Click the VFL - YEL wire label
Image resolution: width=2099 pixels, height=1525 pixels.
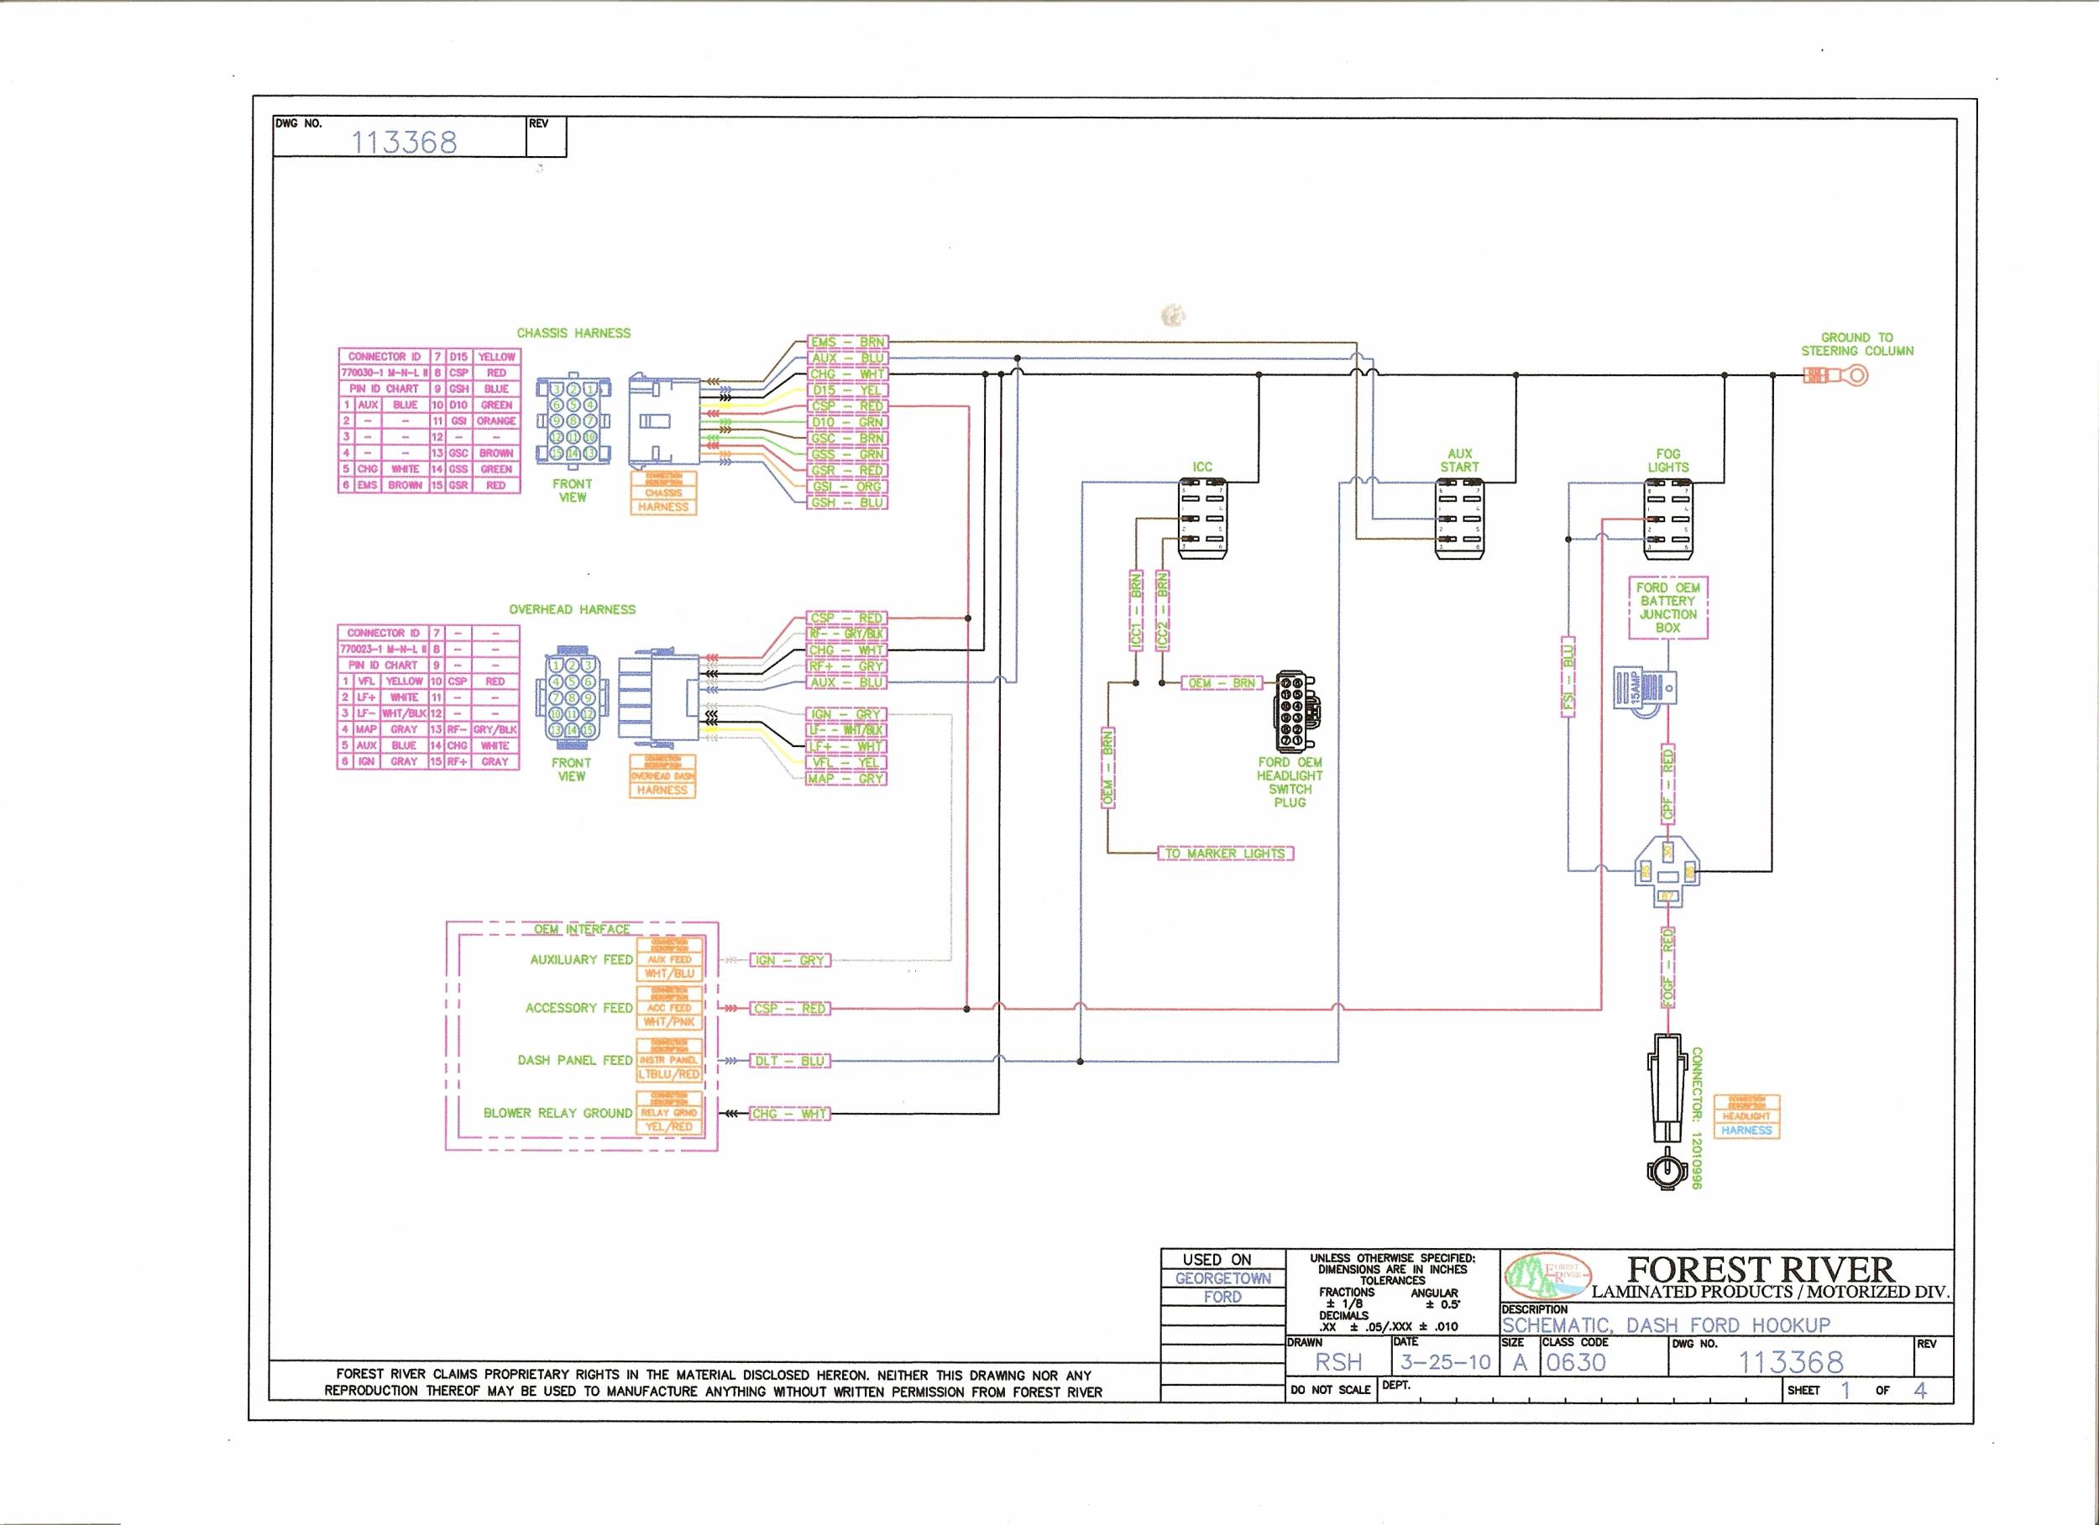click(x=847, y=764)
